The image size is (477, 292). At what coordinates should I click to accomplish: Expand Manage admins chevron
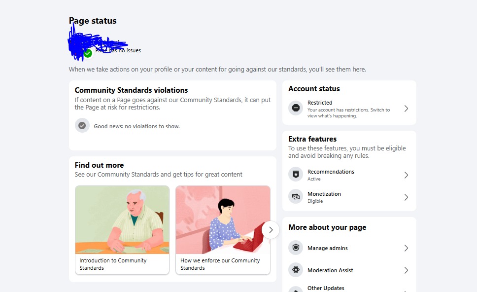point(406,248)
